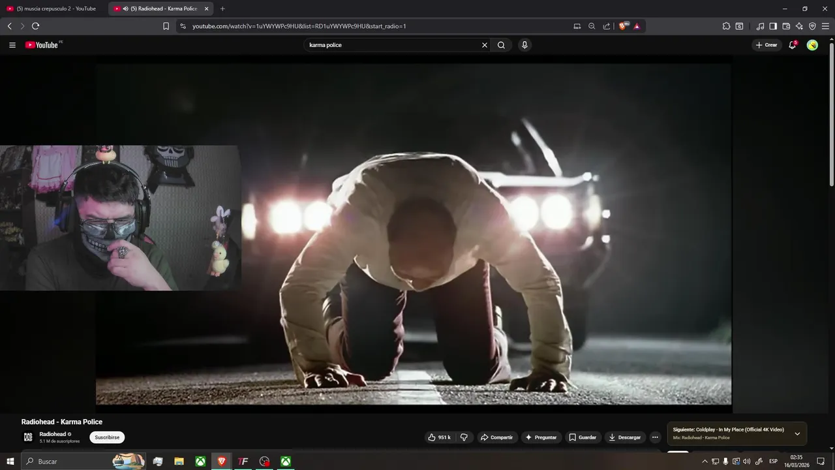Install app icon in address bar
Image resolution: width=835 pixels, height=470 pixels.
[x=577, y=26]
